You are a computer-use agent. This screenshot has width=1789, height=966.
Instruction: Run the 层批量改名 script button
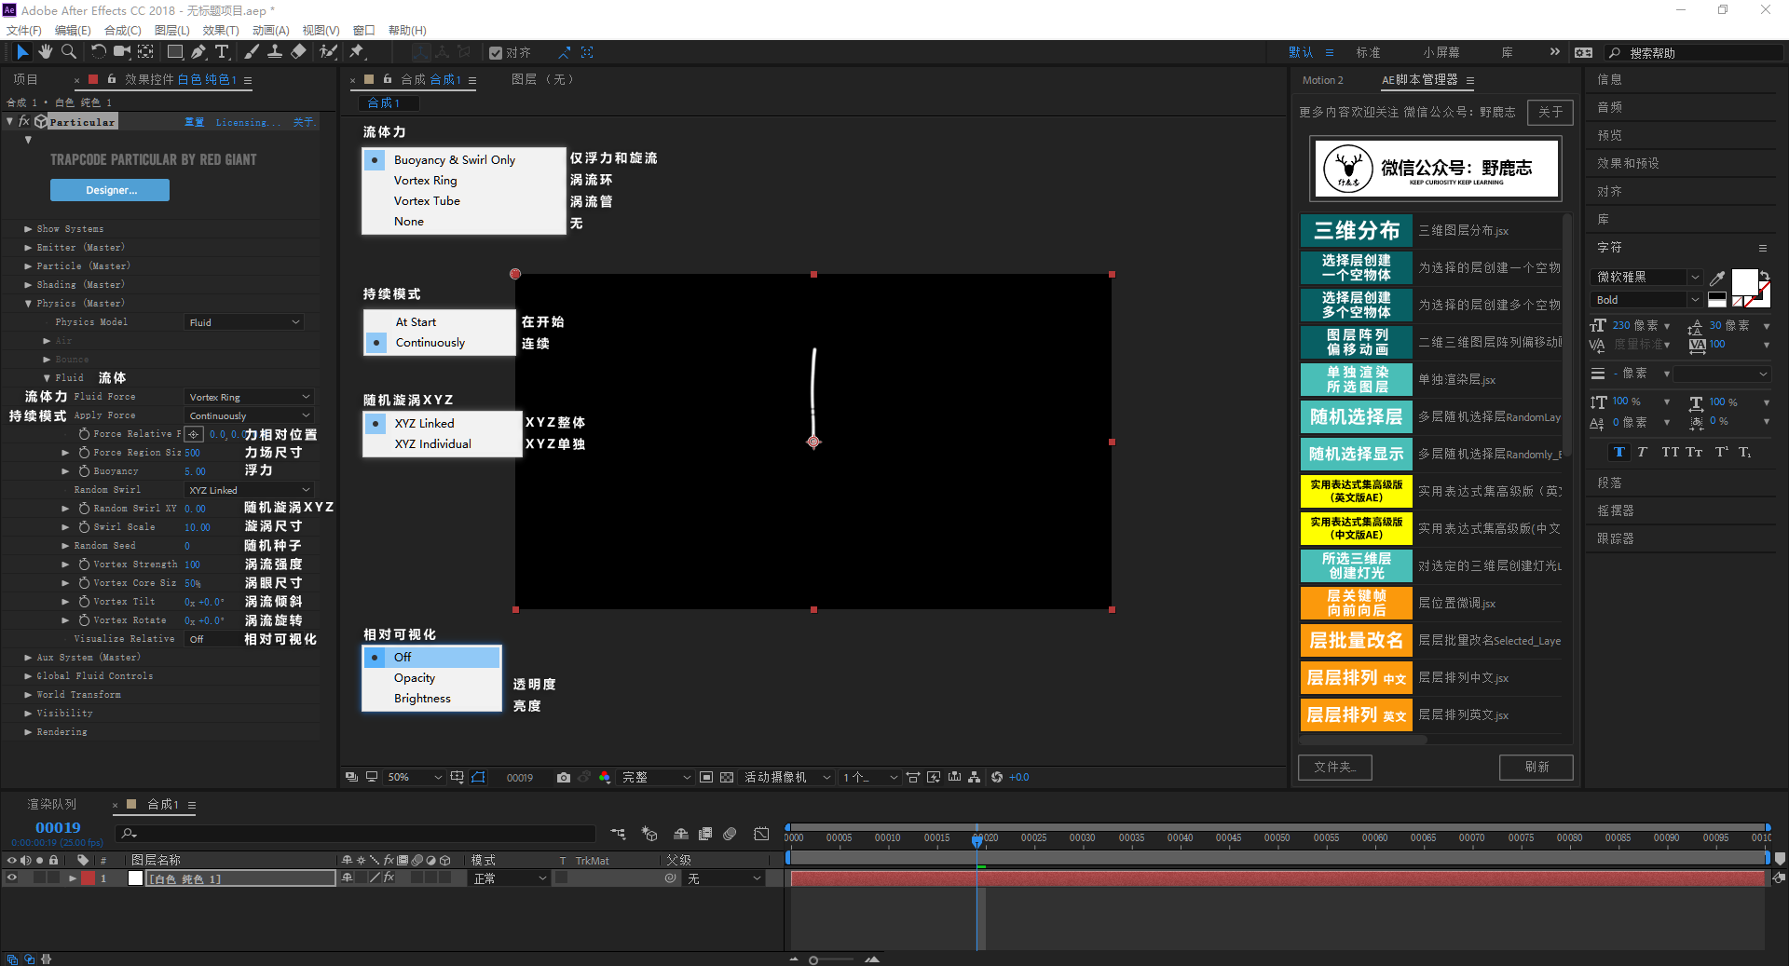coord(1356,640)
